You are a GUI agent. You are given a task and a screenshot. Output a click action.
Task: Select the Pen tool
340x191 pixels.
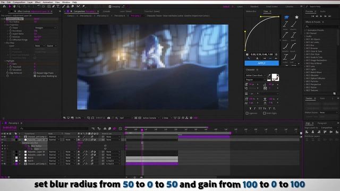click(53, 6)
